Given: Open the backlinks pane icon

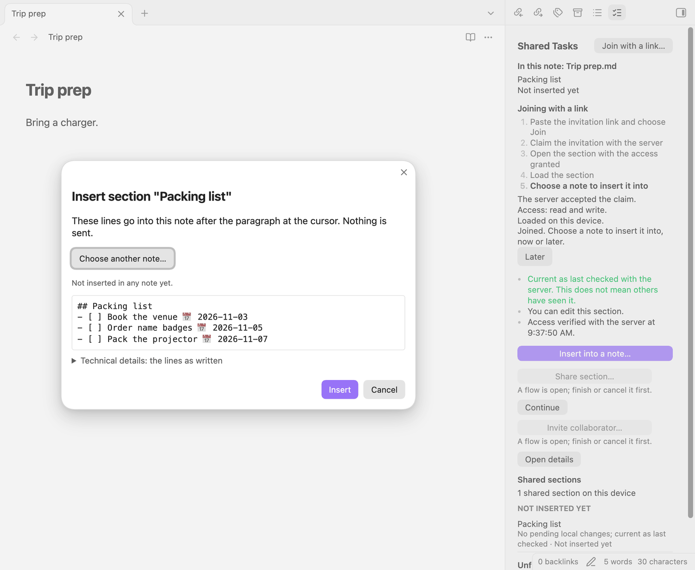Looking at the screenshot, I should (518, 13).
